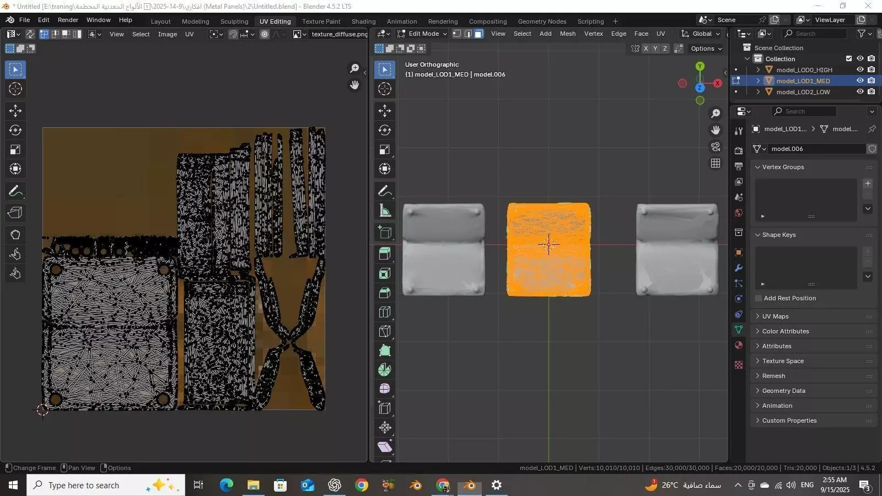
Task: Switch to the Texture Paint workspace tab
Action: [x=321, y=21]
